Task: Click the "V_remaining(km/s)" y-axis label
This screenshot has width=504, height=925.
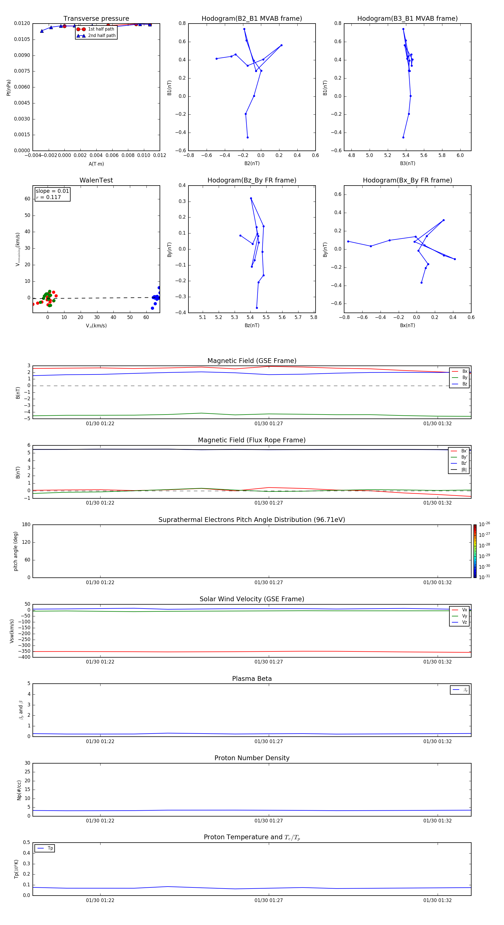Action: pyautogui.click(x=18, y=249)
